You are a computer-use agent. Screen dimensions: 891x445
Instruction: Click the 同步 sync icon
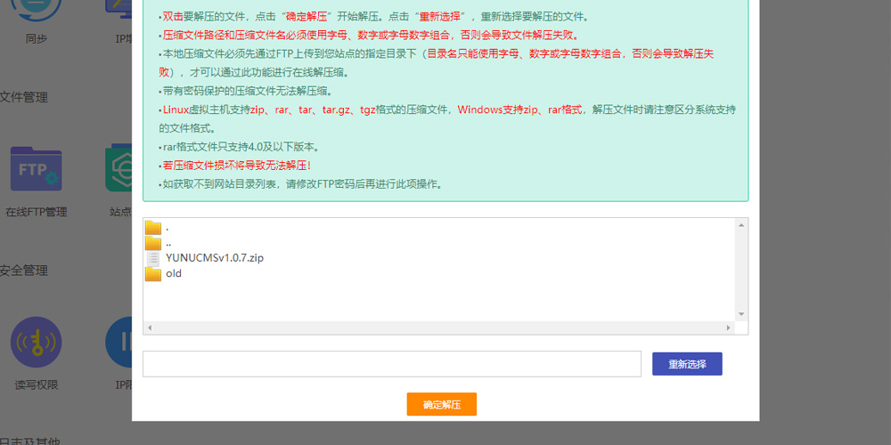(x=36, y=7)
